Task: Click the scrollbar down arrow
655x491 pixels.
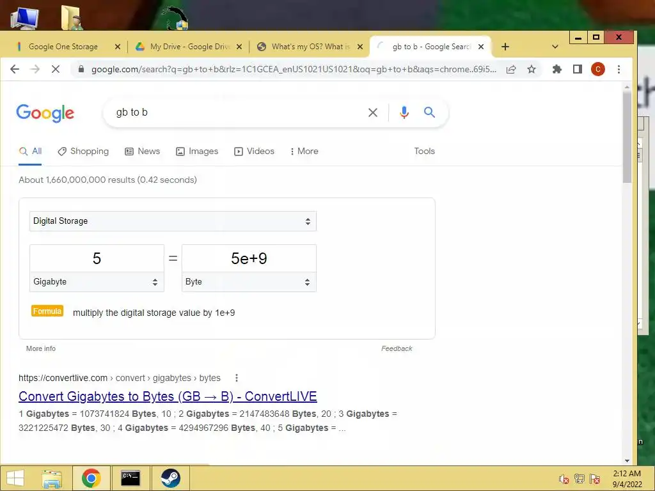Action: pyautogui.click(x=627, y=460)
